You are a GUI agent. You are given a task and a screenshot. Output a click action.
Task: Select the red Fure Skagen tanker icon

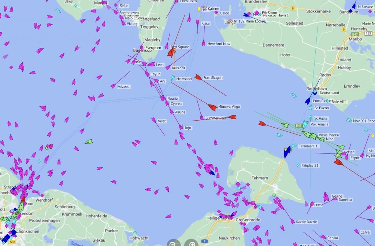198,77
